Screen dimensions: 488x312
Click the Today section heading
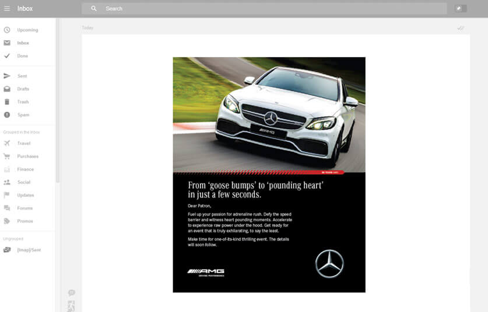(x=87, y=28)
